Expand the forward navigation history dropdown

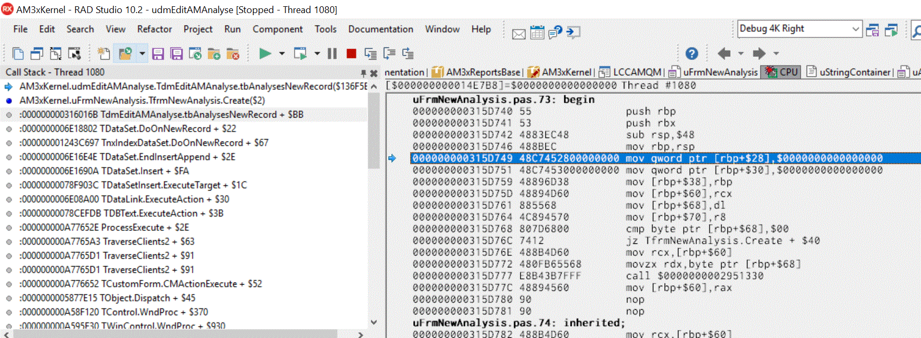(776, 53)
